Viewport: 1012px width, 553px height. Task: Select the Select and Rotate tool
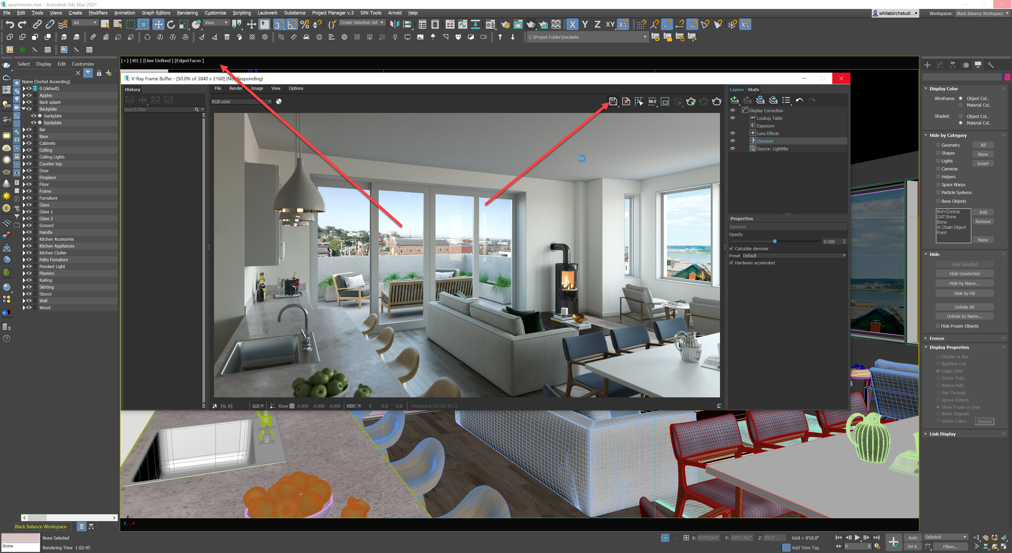coord(171,24)
